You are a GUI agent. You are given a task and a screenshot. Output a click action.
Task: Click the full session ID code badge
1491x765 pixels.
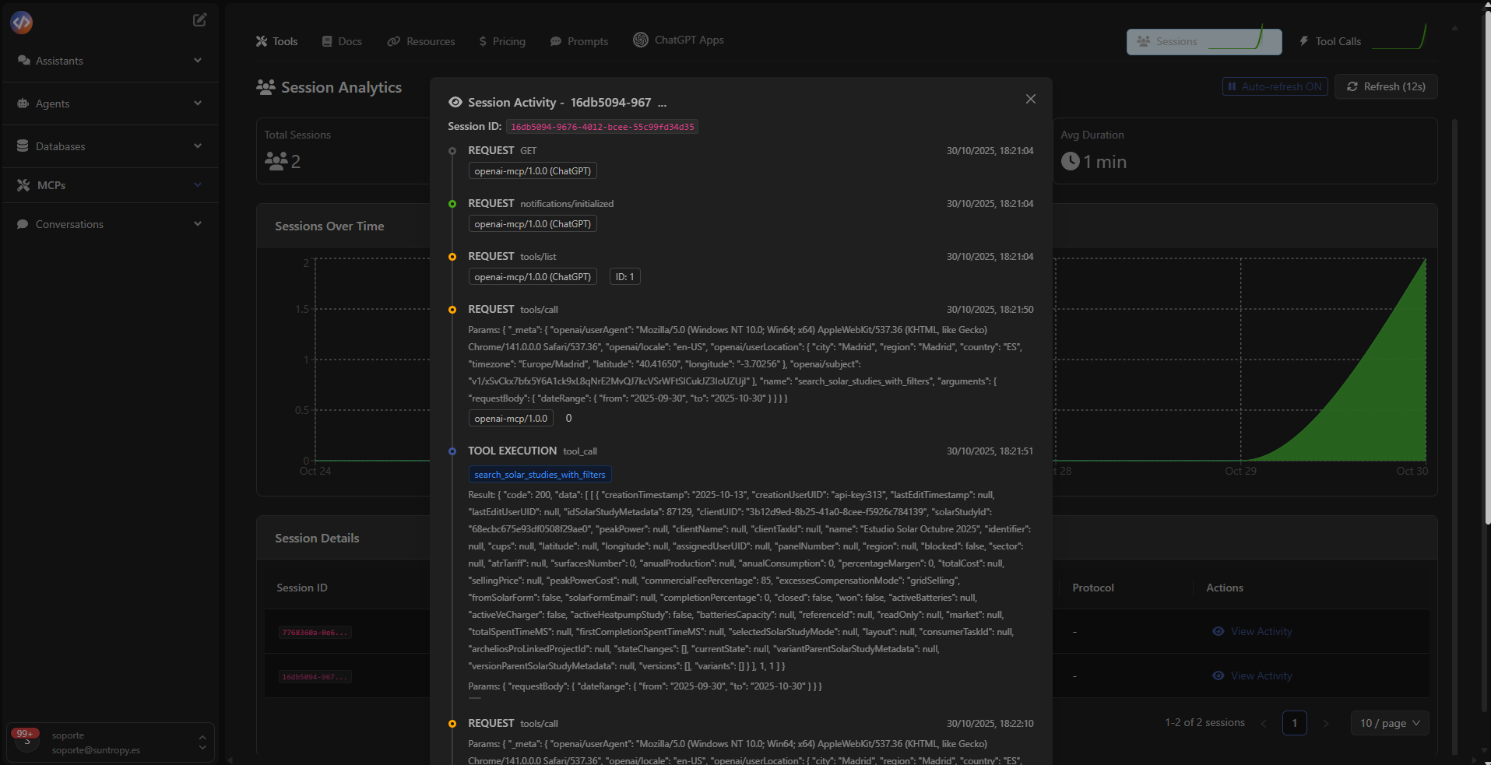(602, 127)
